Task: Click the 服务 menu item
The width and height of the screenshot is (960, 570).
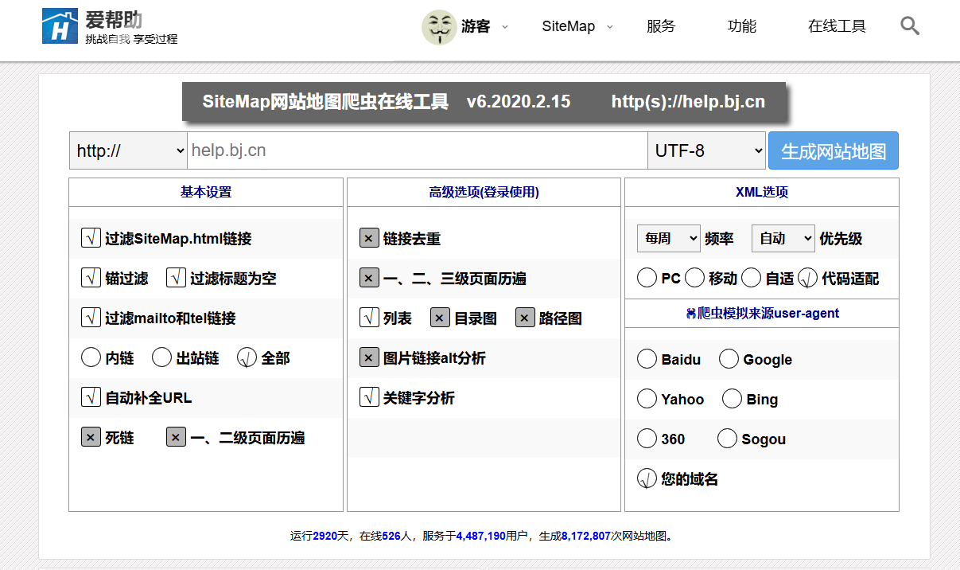Action: tap(661, 25)
